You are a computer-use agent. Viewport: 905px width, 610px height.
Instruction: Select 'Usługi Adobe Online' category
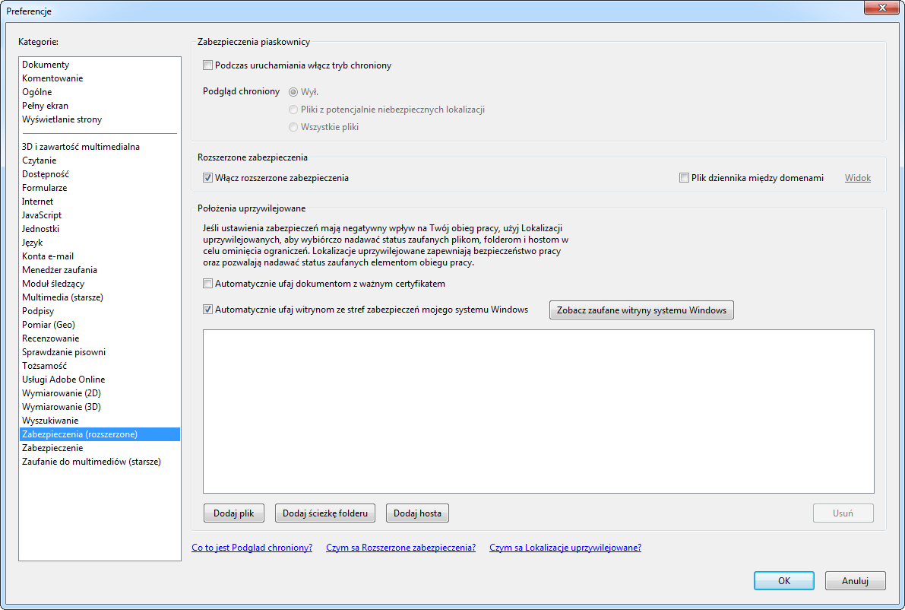(x=100, y=380)
